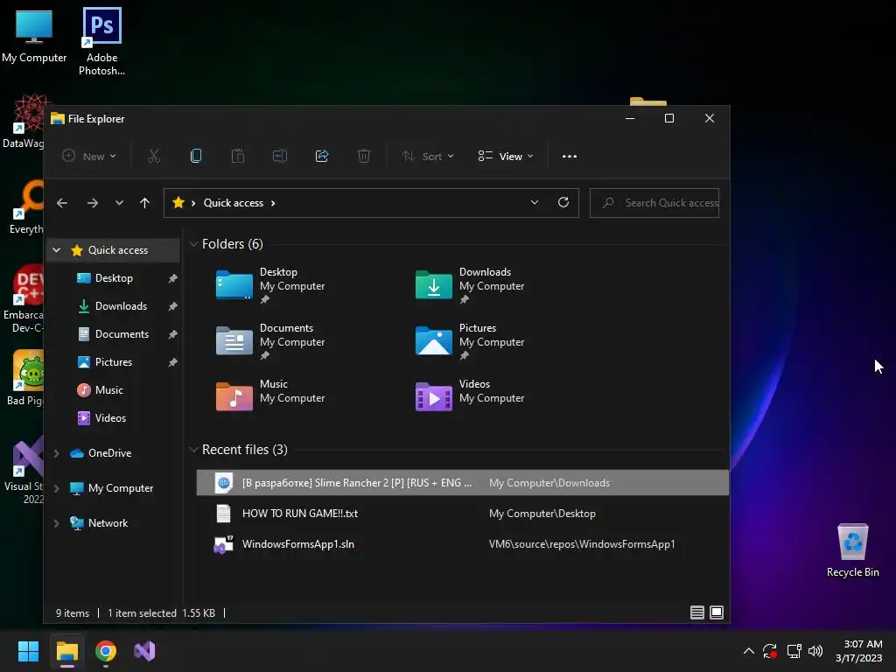
Task: Show hidden system tray icons chevron
Action: 749,651
